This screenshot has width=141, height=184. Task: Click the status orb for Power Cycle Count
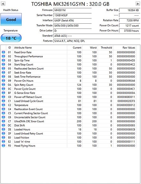tap(4, 89)
